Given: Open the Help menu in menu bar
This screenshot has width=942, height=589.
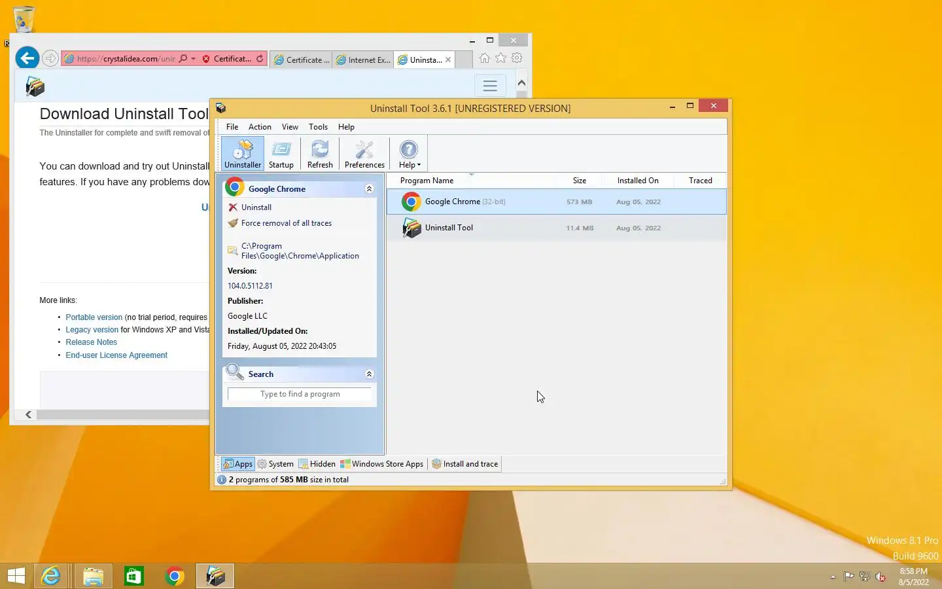Looking at the screenshot, I should pyautogui.click(x=346, y=127).
